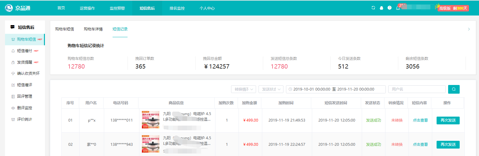Click the refresh icon in top bar

pos(373,8)
